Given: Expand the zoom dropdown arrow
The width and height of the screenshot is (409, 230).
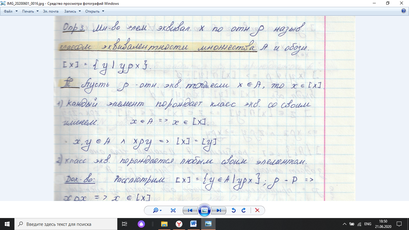Looking at the screenshot, I should pos(161,211).
